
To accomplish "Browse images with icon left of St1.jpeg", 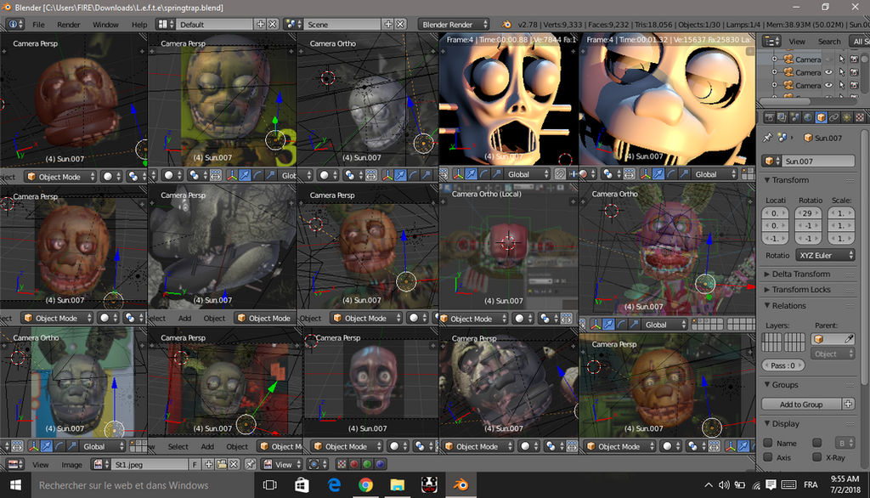I will (x=100, y=464).
